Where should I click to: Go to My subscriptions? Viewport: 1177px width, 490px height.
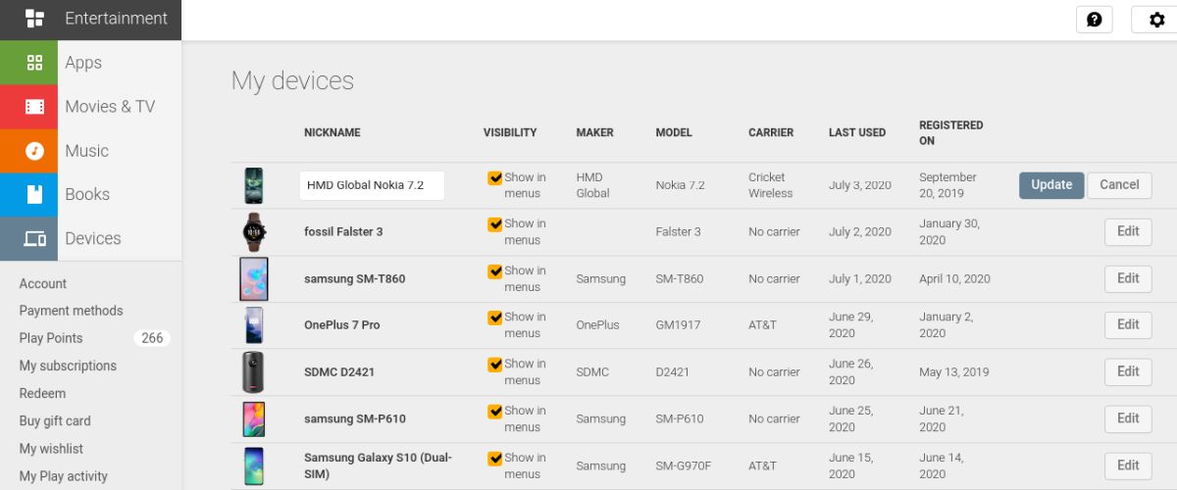(x=68, y=366)
